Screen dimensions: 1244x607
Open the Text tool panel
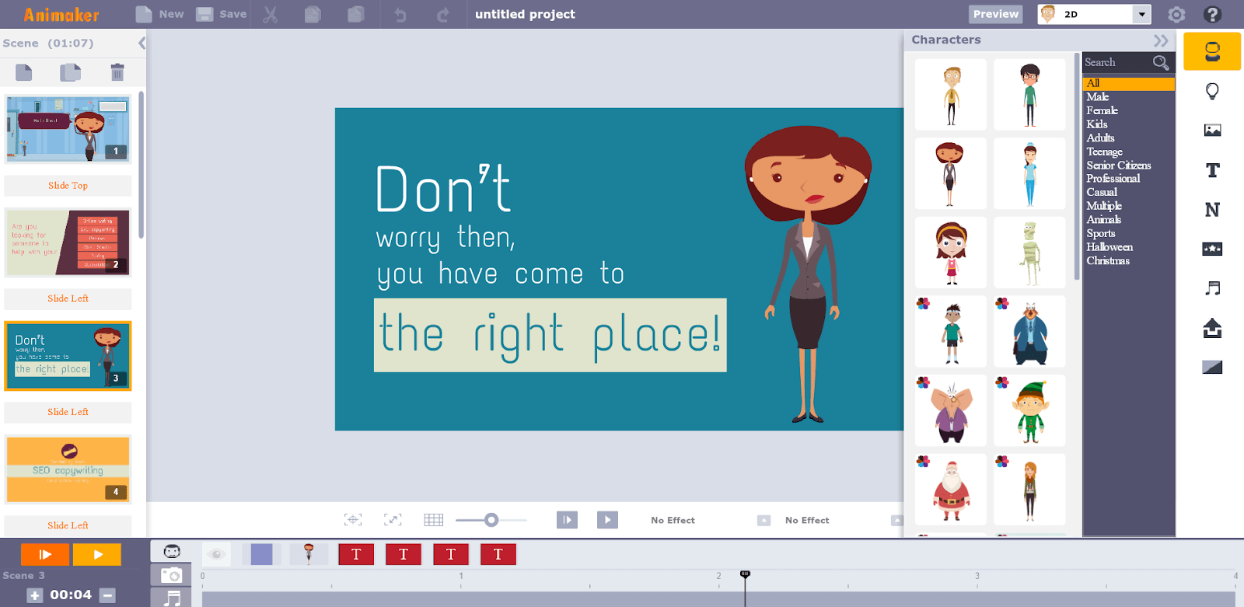(x=1211, y=170)
